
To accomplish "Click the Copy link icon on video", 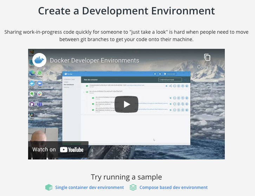I will point(207,57).
